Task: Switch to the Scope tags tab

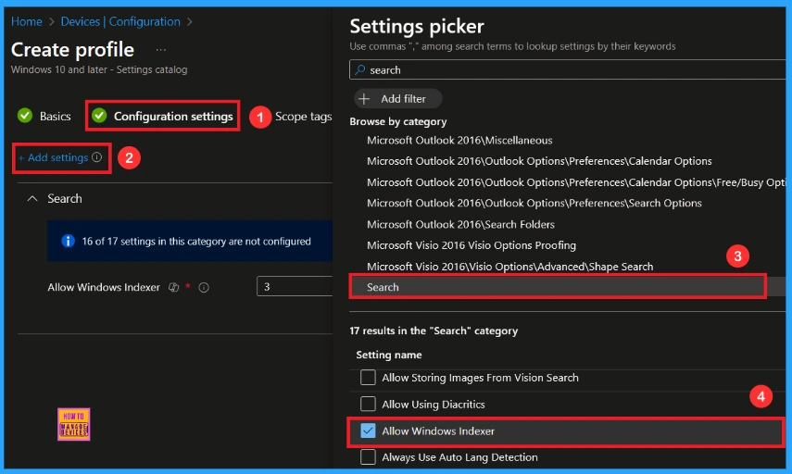Action: (303, 116)
